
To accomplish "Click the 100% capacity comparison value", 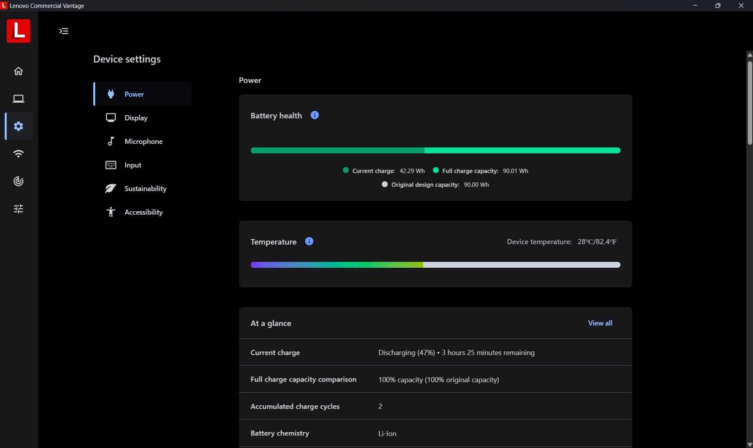I will point(439,380).
